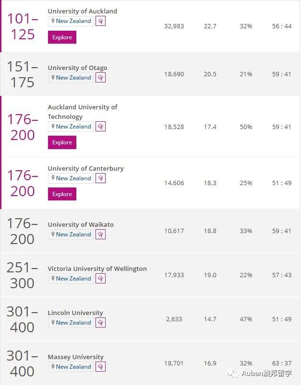The height and width of the screenshot is (386, 301).
Task: Click the graduation cap icon for Lincoln University
Action: [100, 323]
